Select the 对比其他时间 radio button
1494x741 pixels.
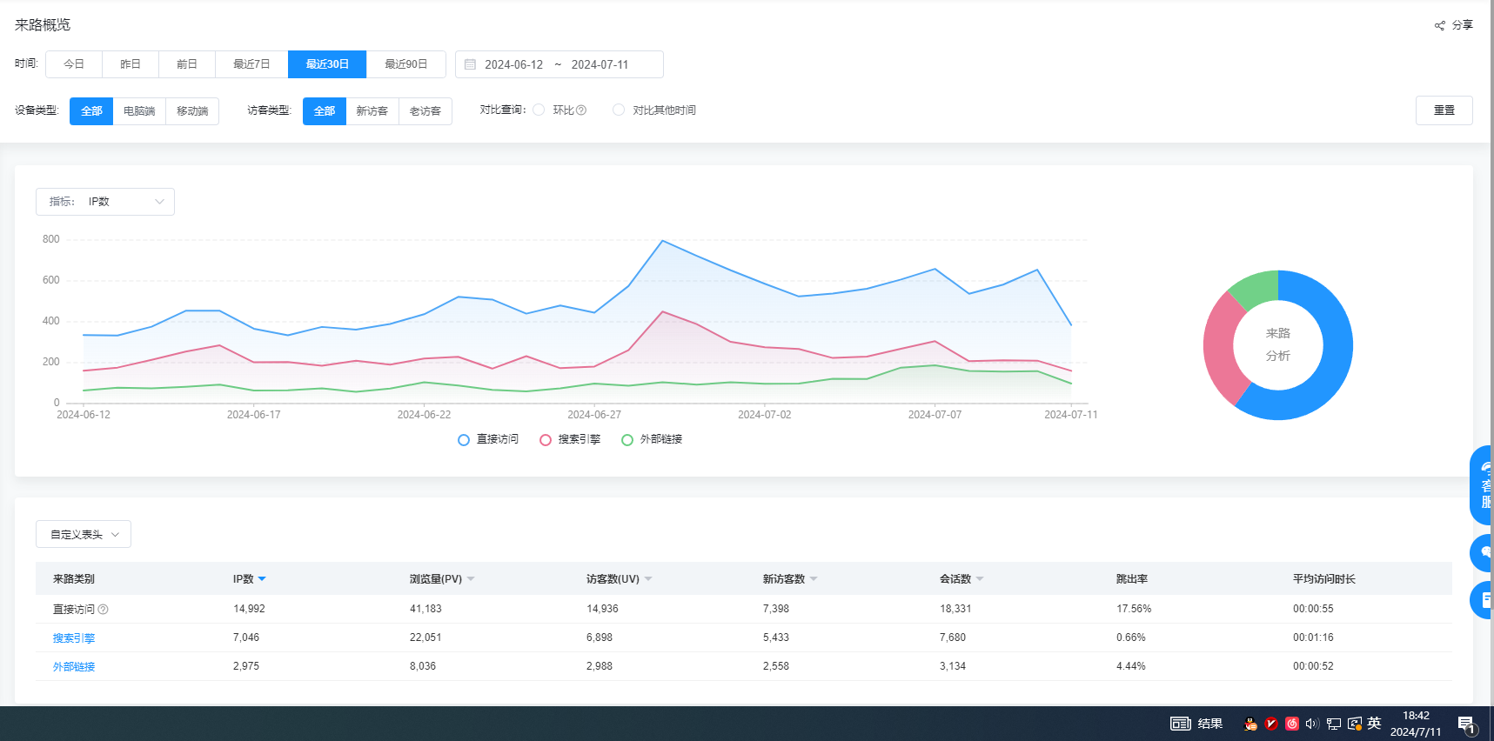point(619,110)
